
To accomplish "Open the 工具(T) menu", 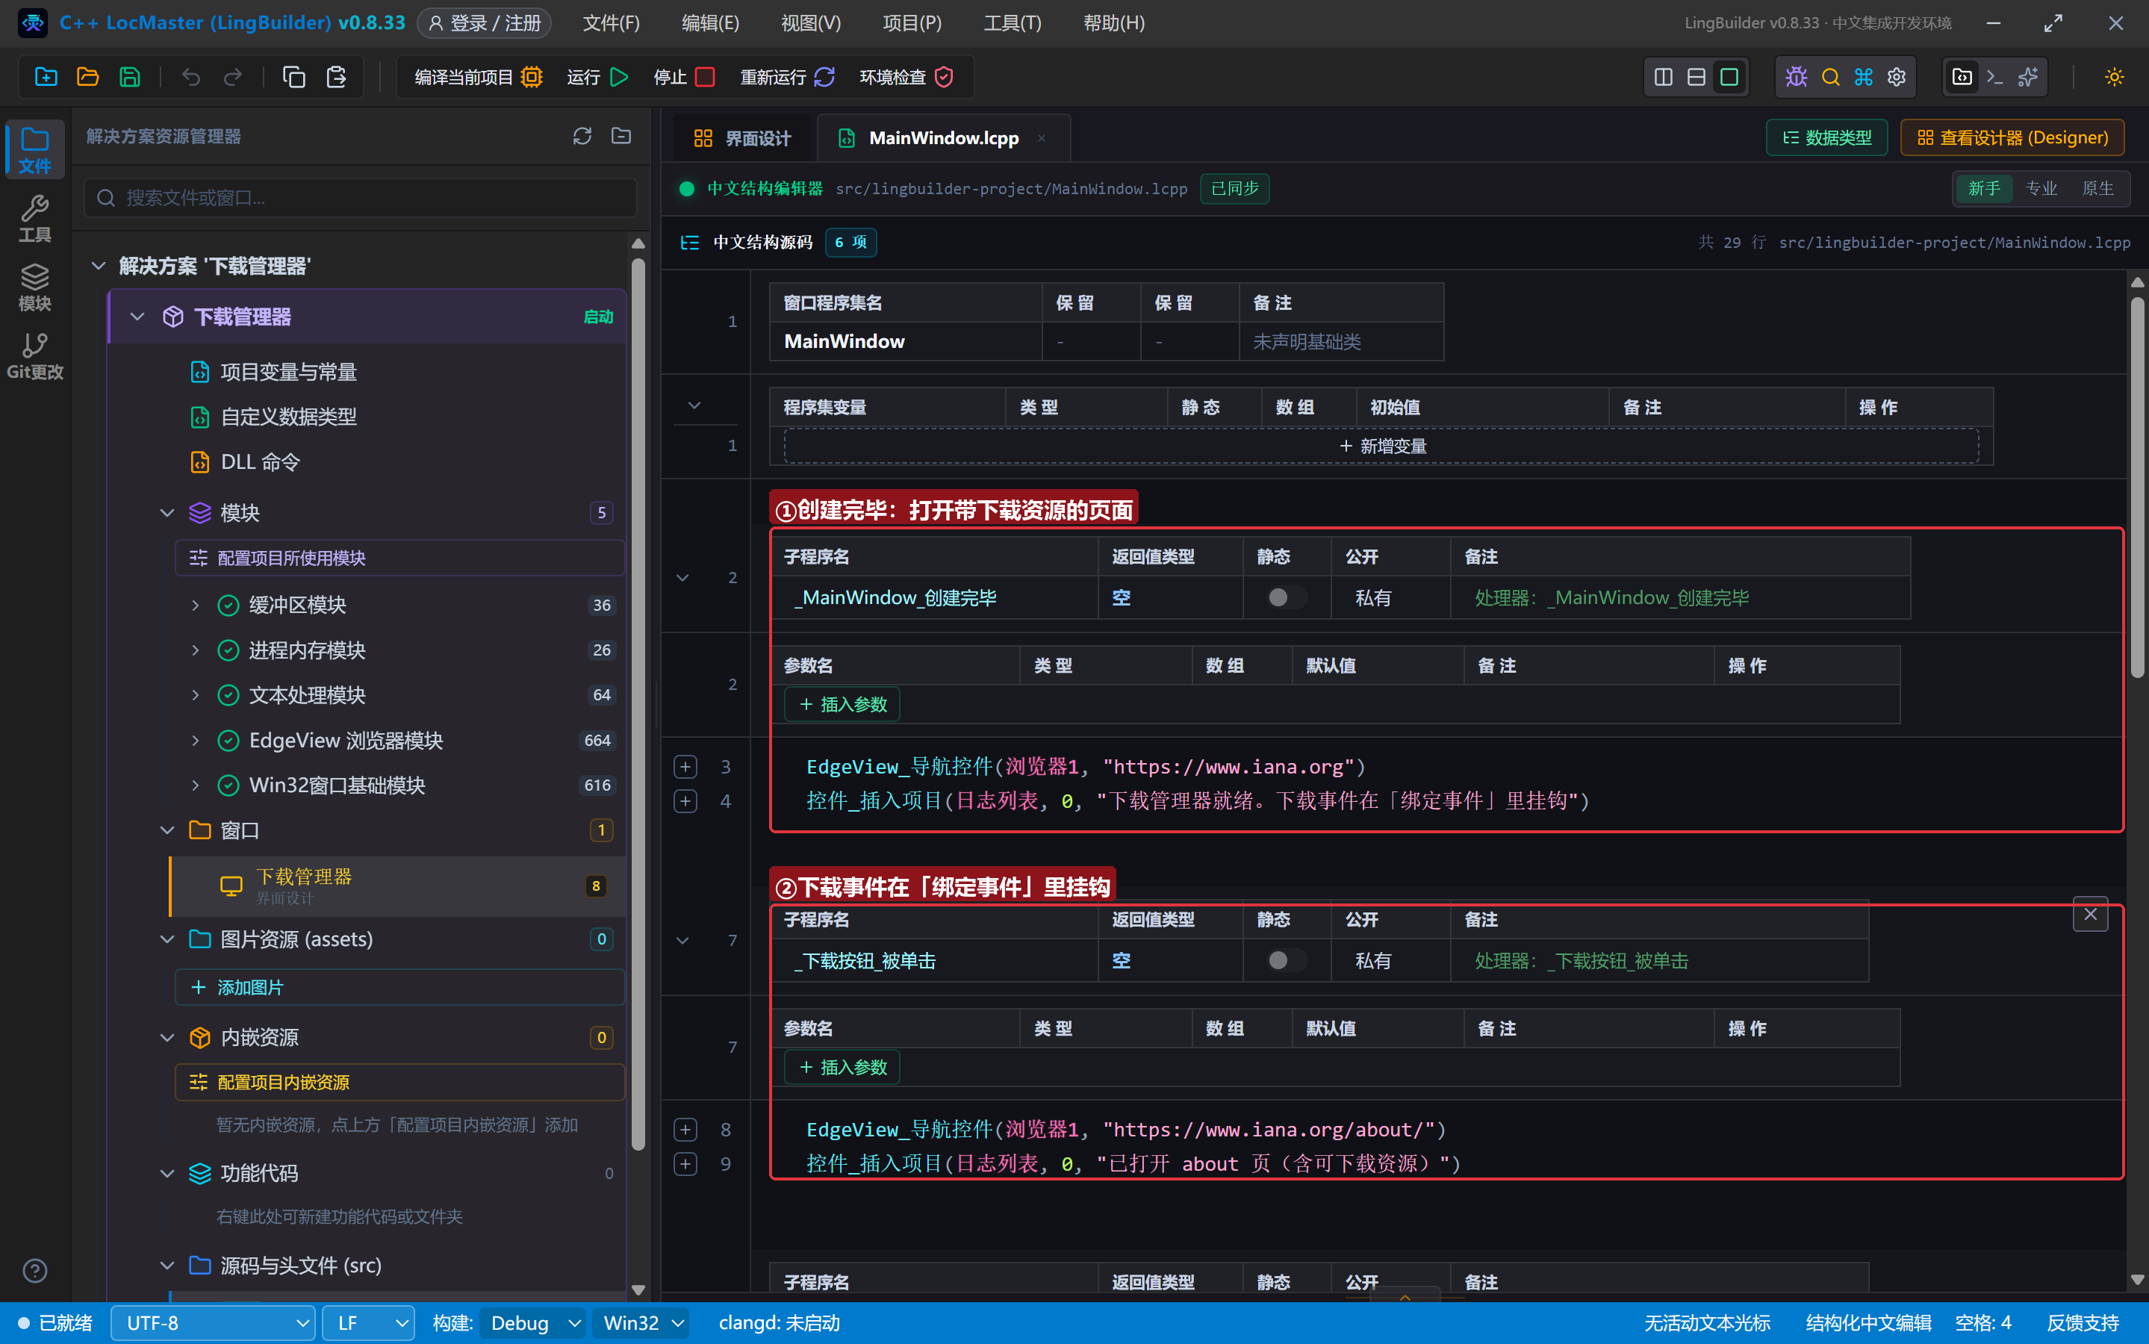I will click(1013, 23).
